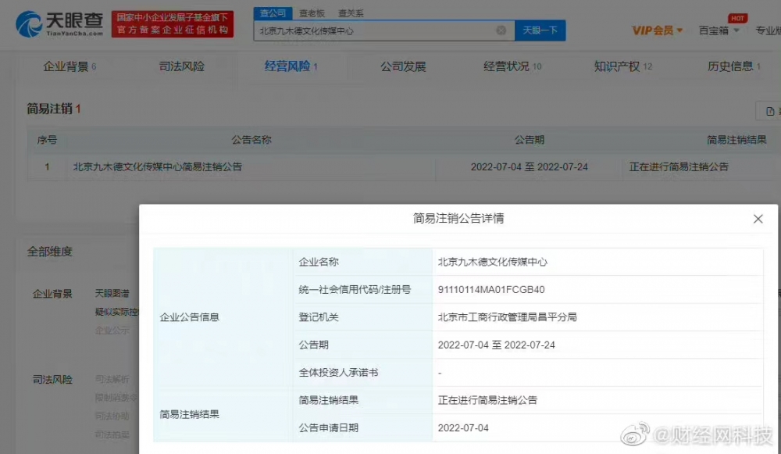The image size is (781, 454).
Task: Click the 国家中小企业发展子基金 red badge
Action: pos(173,23)
